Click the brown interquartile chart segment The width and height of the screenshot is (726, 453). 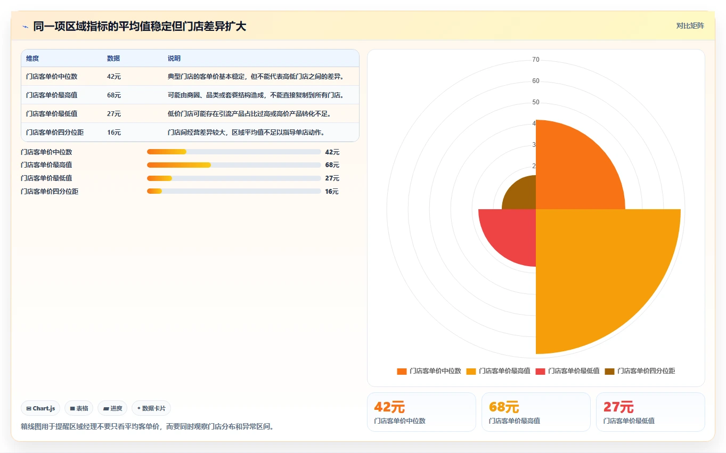click(x=522, y=195)
